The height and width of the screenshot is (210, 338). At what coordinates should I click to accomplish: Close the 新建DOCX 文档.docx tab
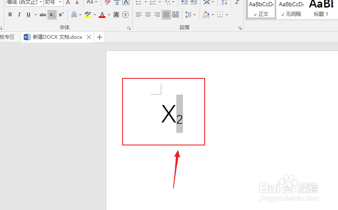(89, 37)
